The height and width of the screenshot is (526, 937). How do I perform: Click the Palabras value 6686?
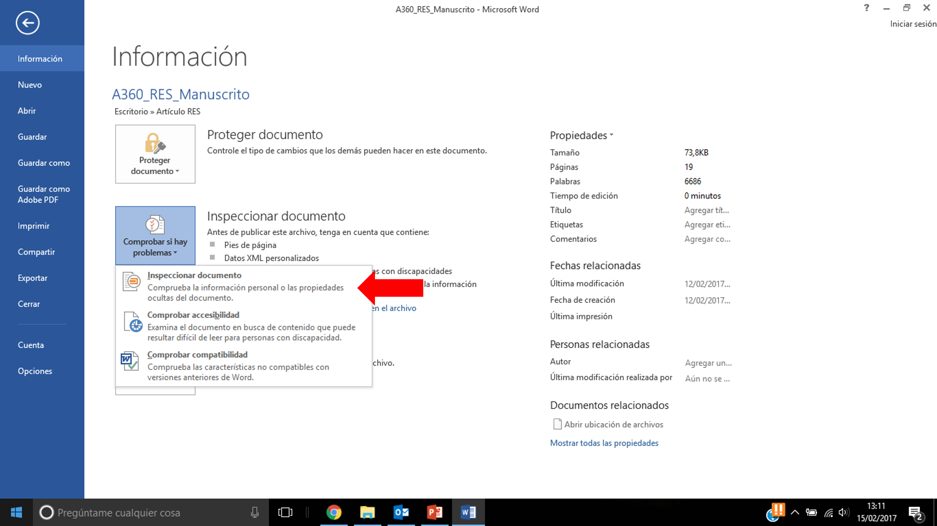693,181
